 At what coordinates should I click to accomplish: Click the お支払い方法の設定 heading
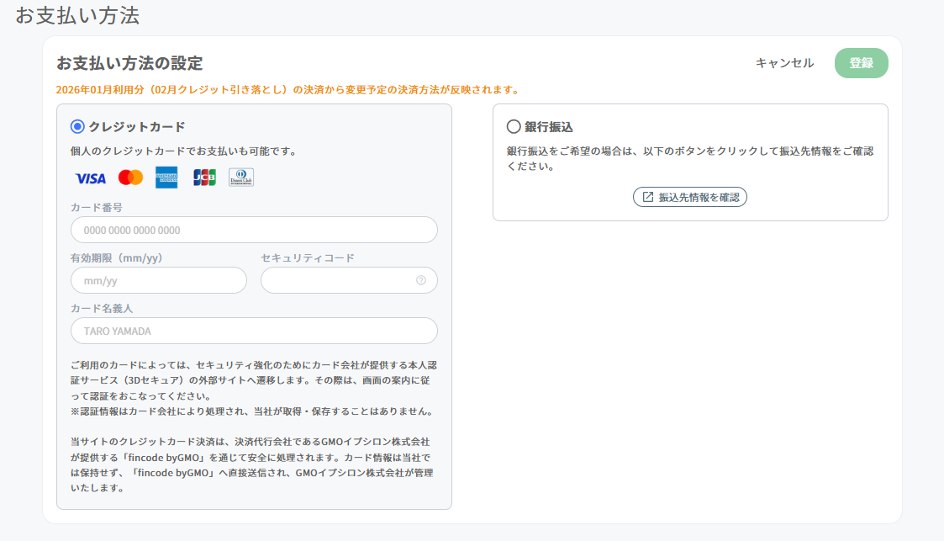click(129, 63)
